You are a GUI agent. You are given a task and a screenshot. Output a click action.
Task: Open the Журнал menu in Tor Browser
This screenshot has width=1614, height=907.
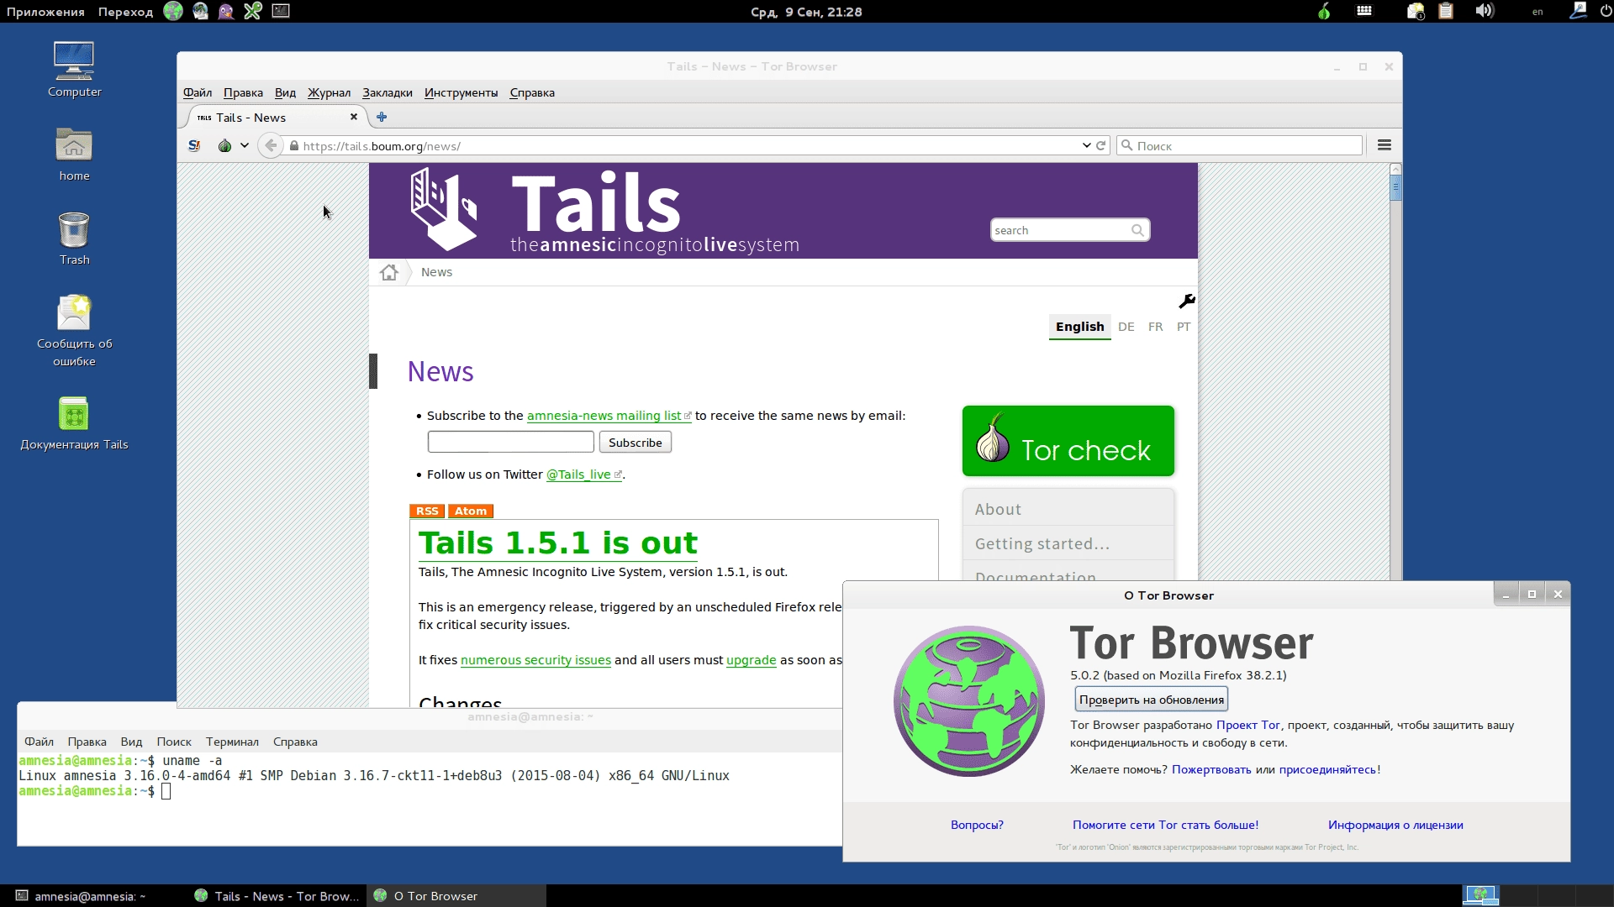coord(329,92)
